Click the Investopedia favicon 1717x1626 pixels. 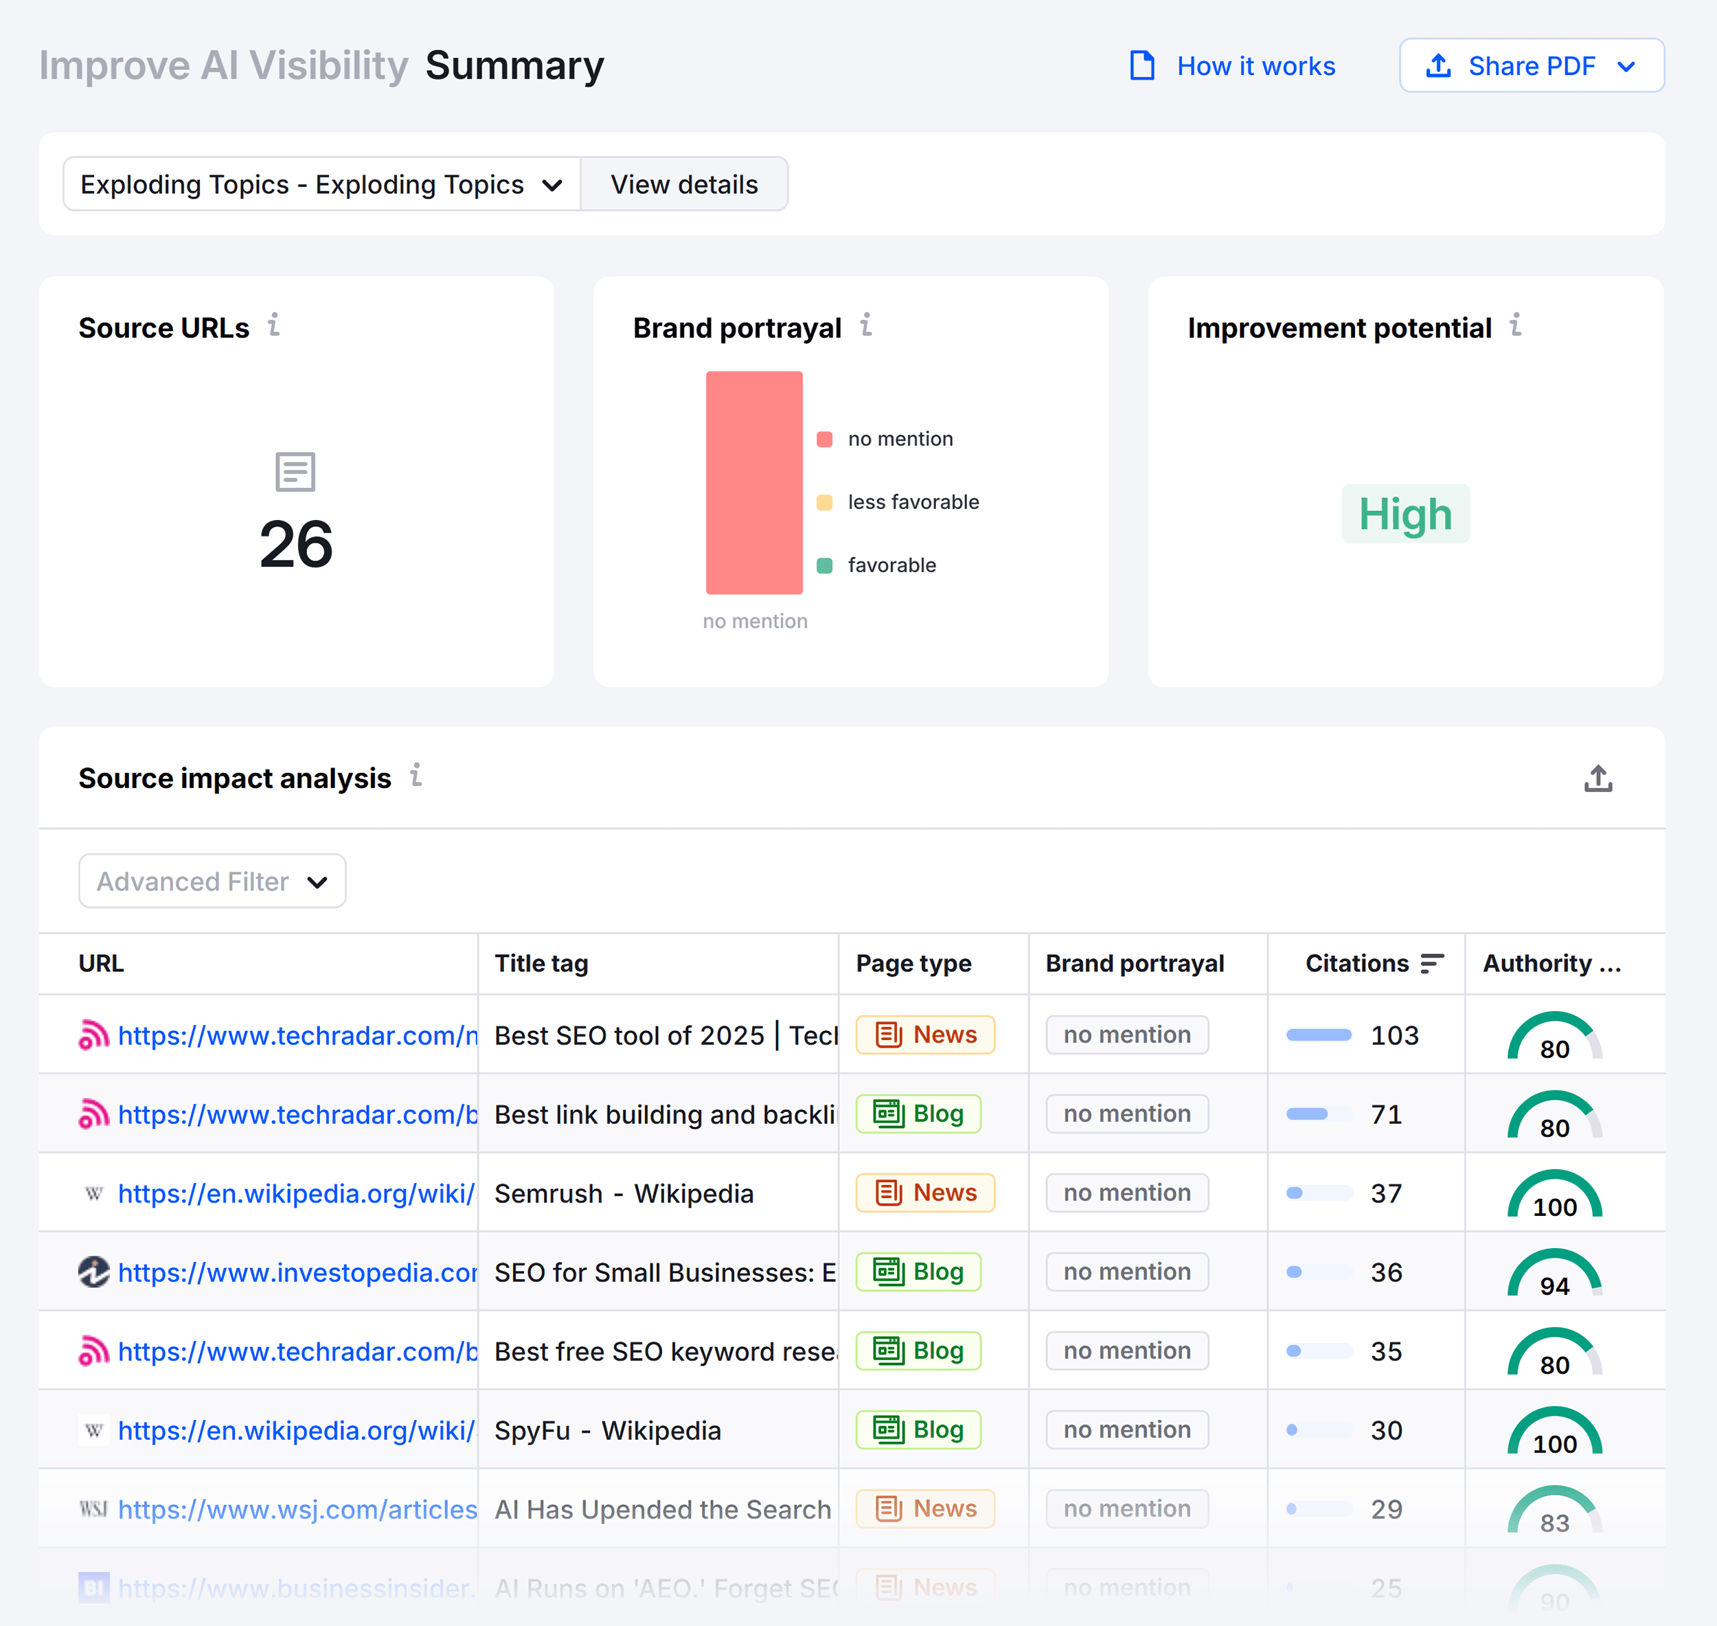(93, 1272)
